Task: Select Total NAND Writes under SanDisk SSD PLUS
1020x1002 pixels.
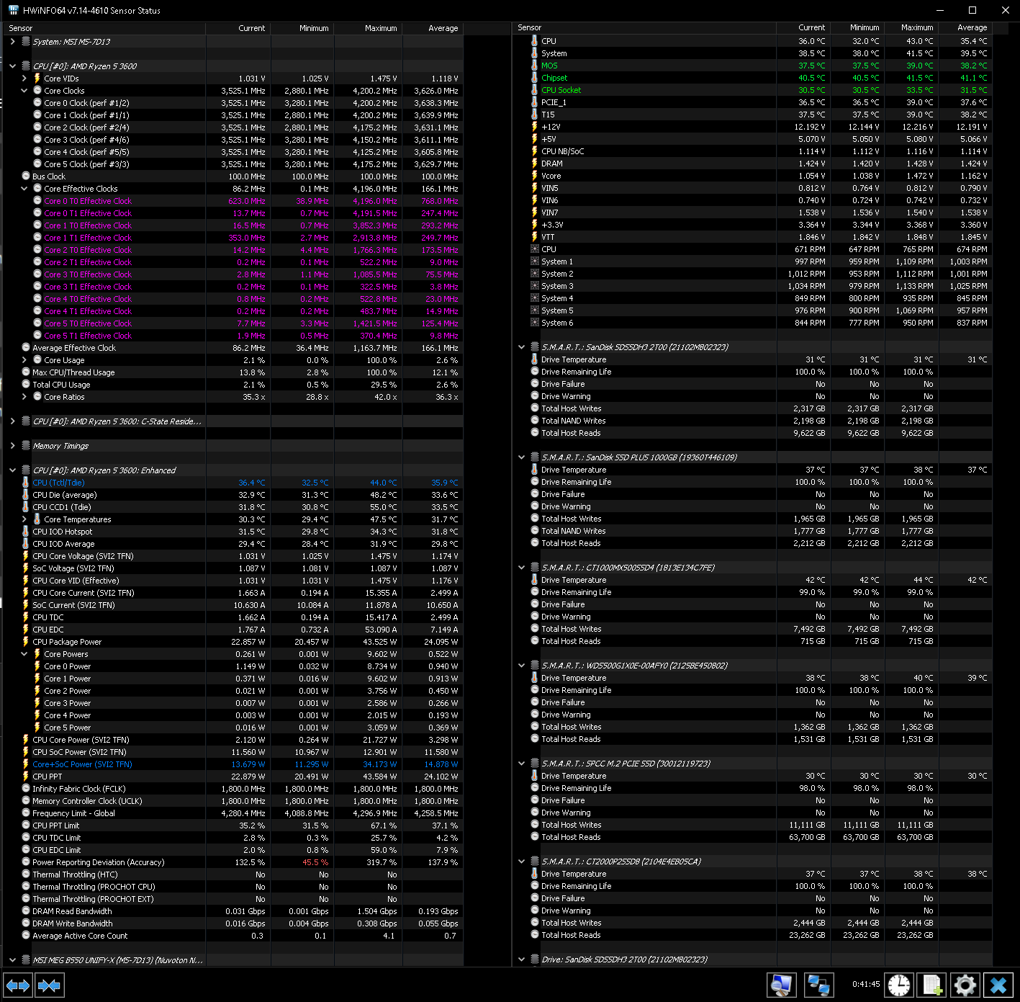Action: [x=753, y=531]
